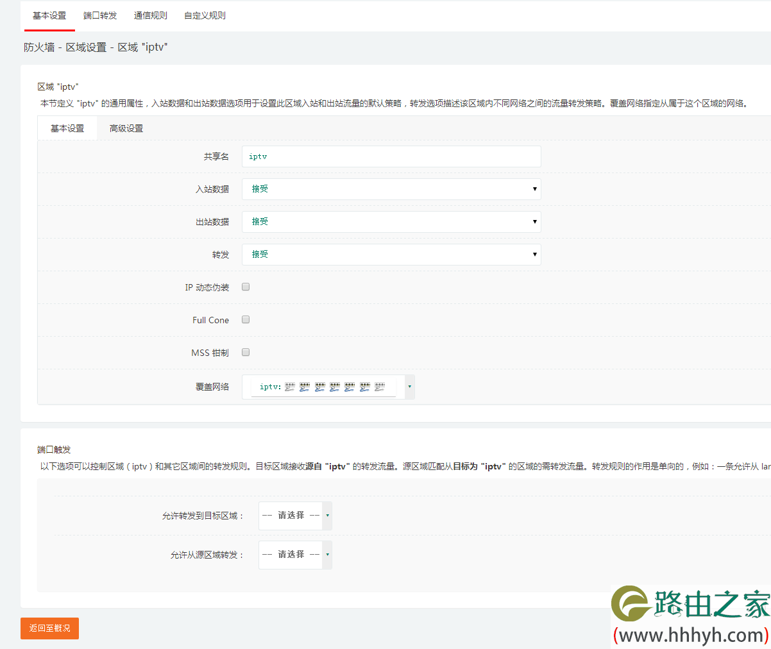Click the MSS 钳制 label text
The width and height of the screenshot is (771, 649).
pyautogui.click(x=210, y=353)
